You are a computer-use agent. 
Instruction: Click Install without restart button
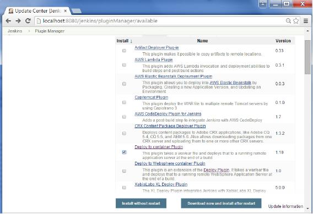[141, 203]
